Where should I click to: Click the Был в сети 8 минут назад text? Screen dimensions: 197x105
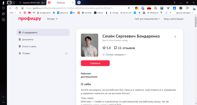tap(115, 40)
